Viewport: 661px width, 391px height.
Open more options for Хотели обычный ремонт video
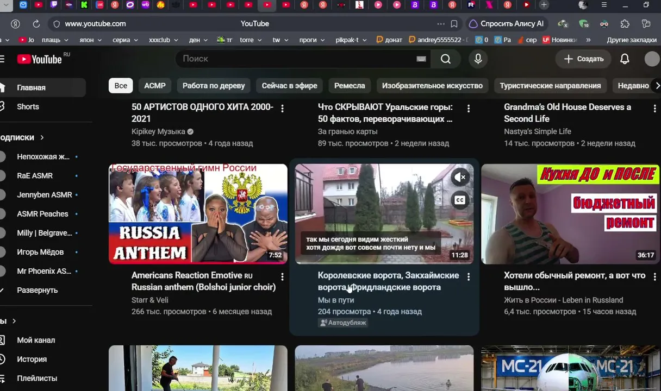click(654, 277)
